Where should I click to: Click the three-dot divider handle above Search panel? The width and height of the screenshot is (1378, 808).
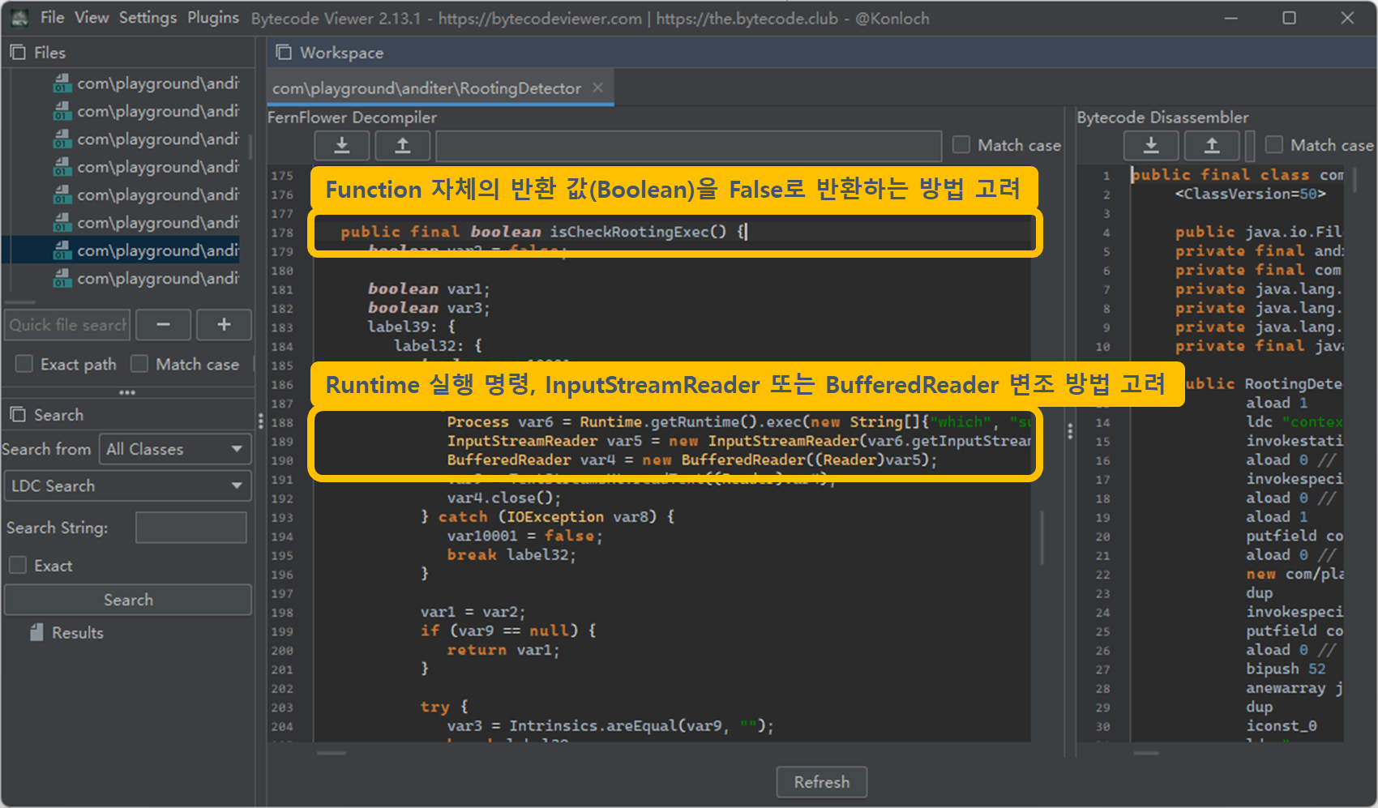click(x=127, y=393)
